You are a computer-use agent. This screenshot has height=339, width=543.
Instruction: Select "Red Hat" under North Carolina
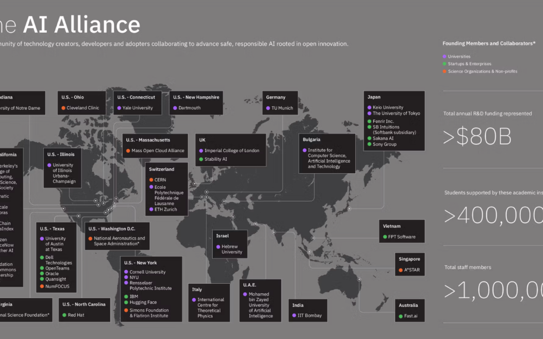tap(76, 315)
